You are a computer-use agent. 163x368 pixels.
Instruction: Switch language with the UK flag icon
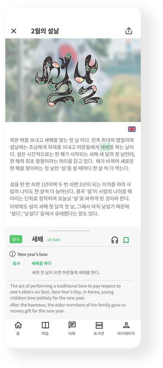pos(132,129)
